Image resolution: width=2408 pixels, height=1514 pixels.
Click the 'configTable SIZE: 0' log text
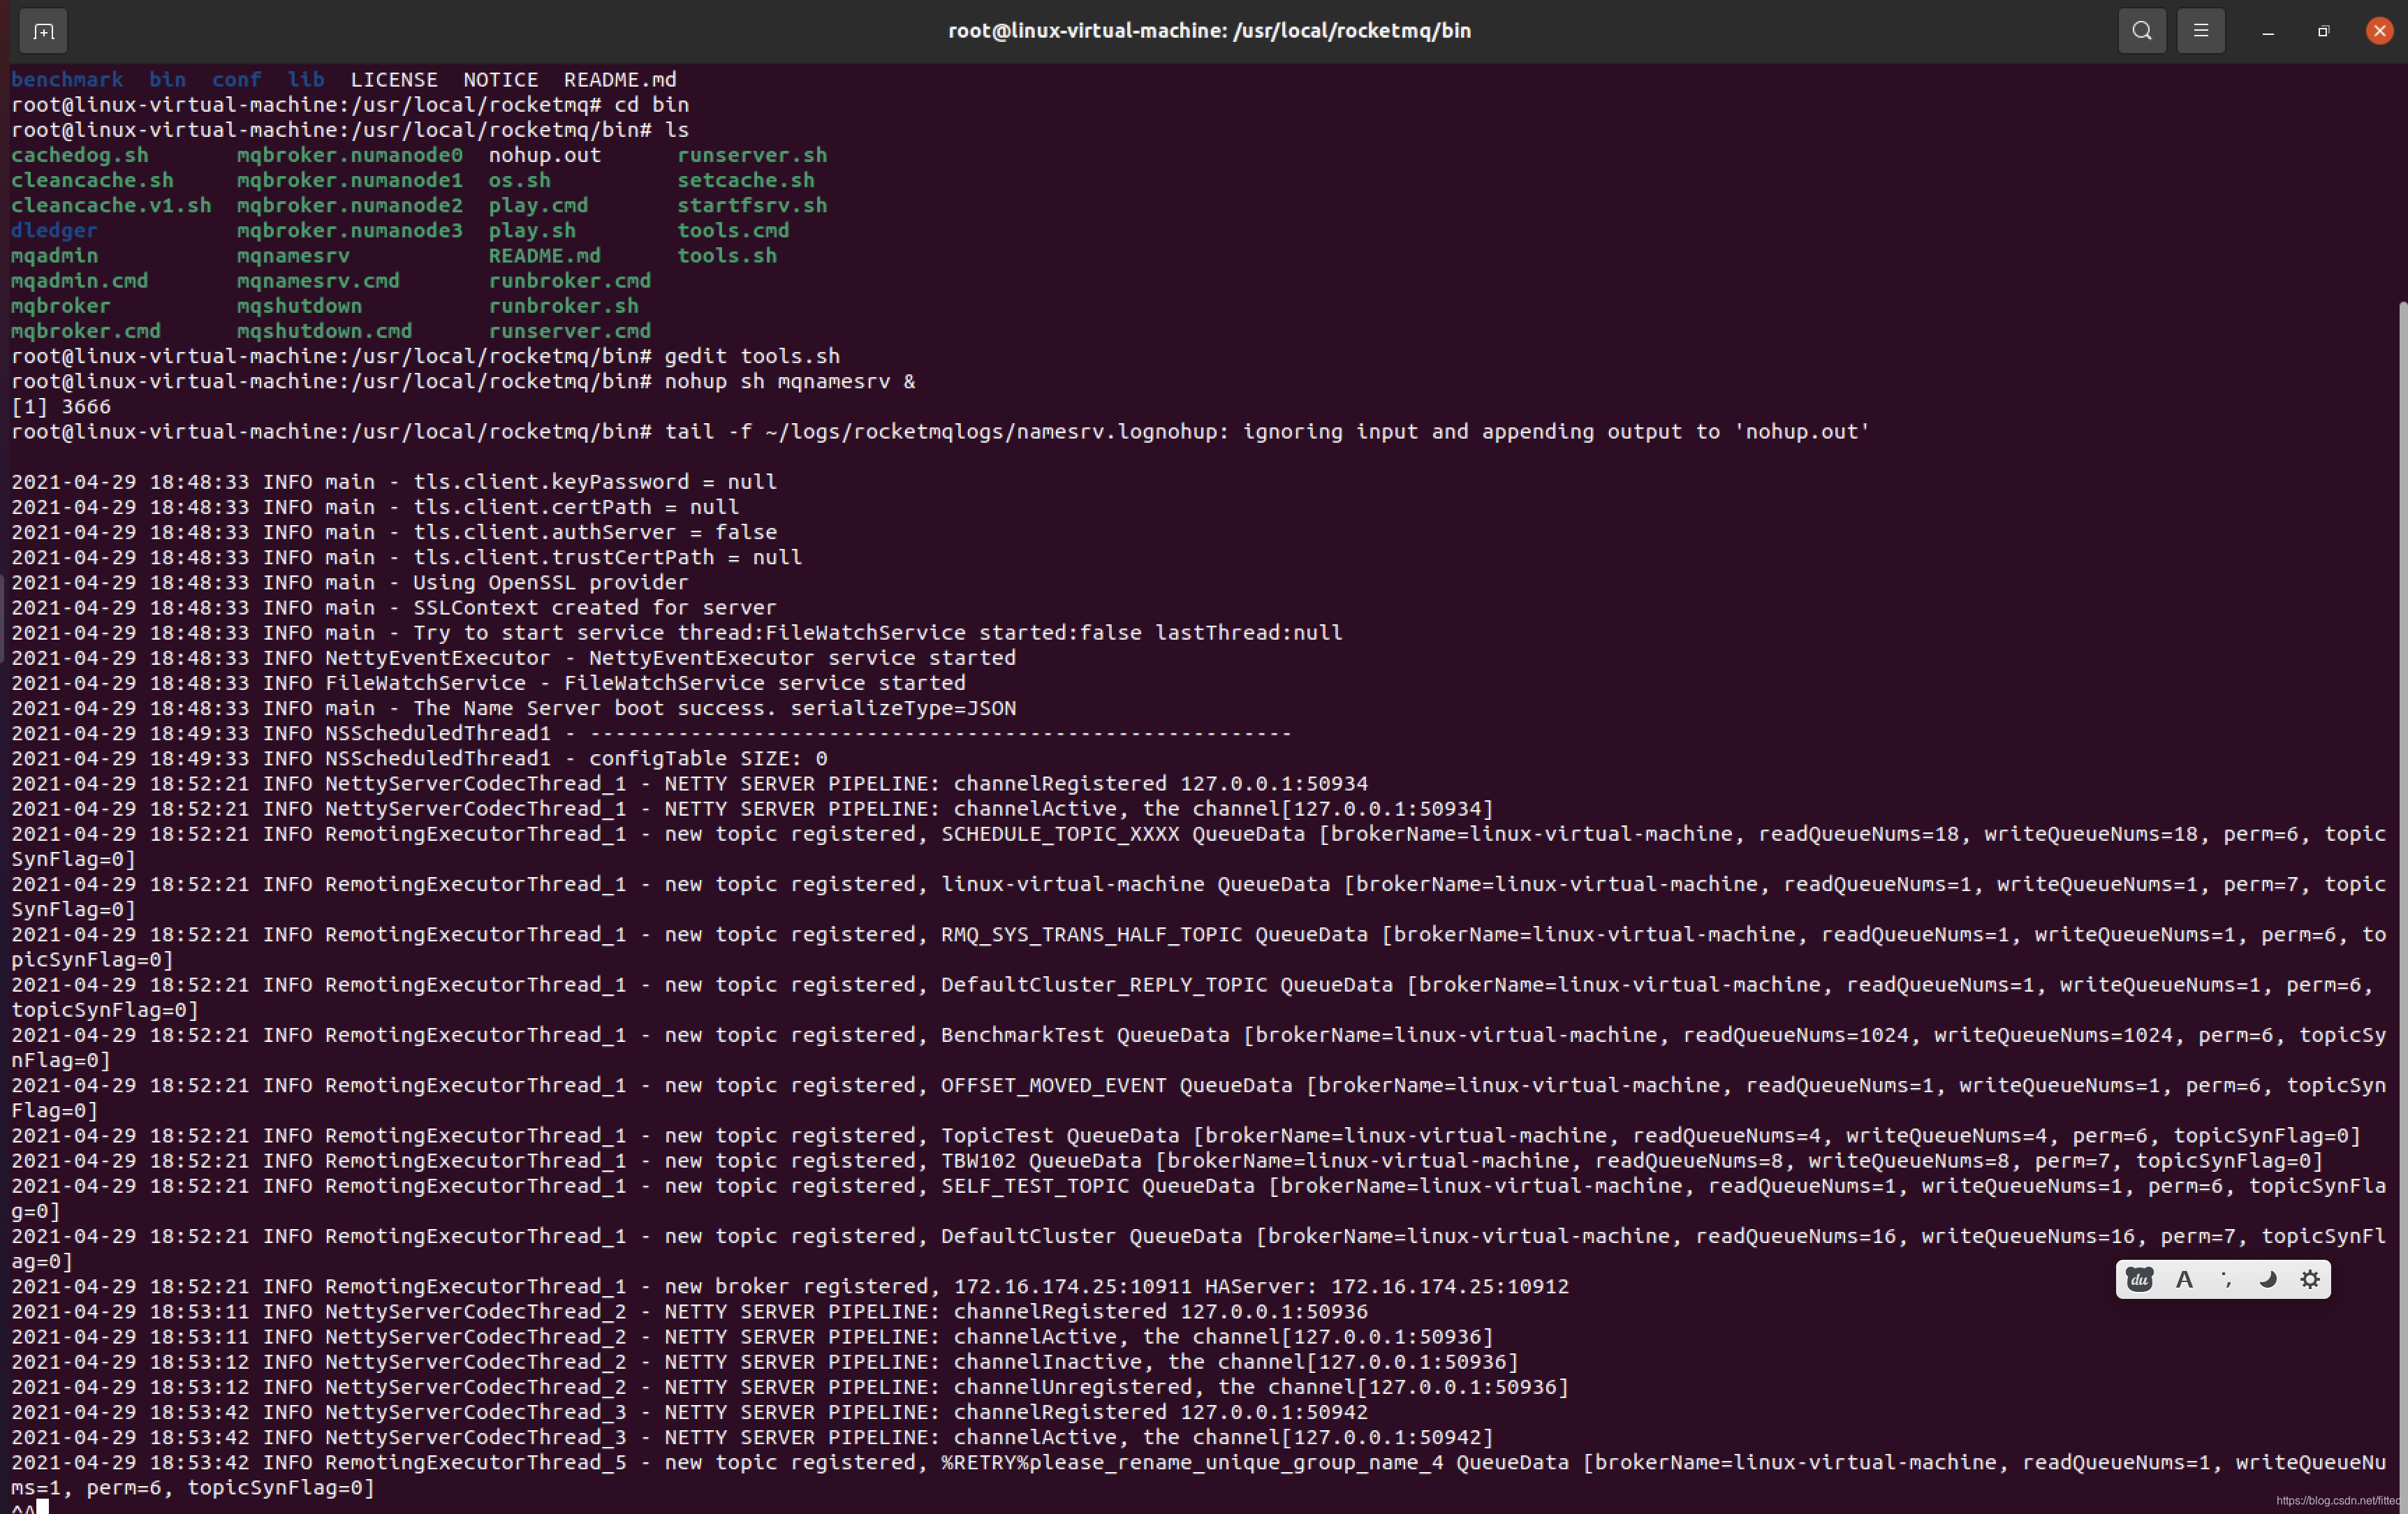tap(708, 758)
